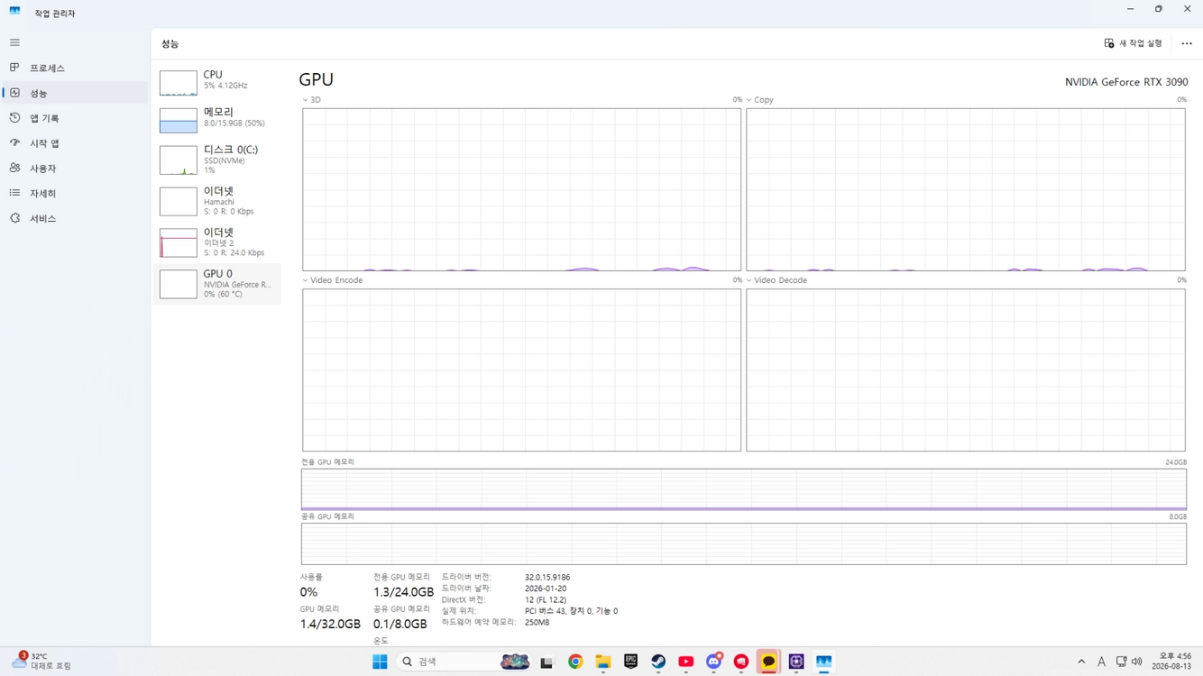Image resolution: width=1203 pixels, height=676 pixels.
Task: Open the Windows Start menu
Action: tap(380, 662)
